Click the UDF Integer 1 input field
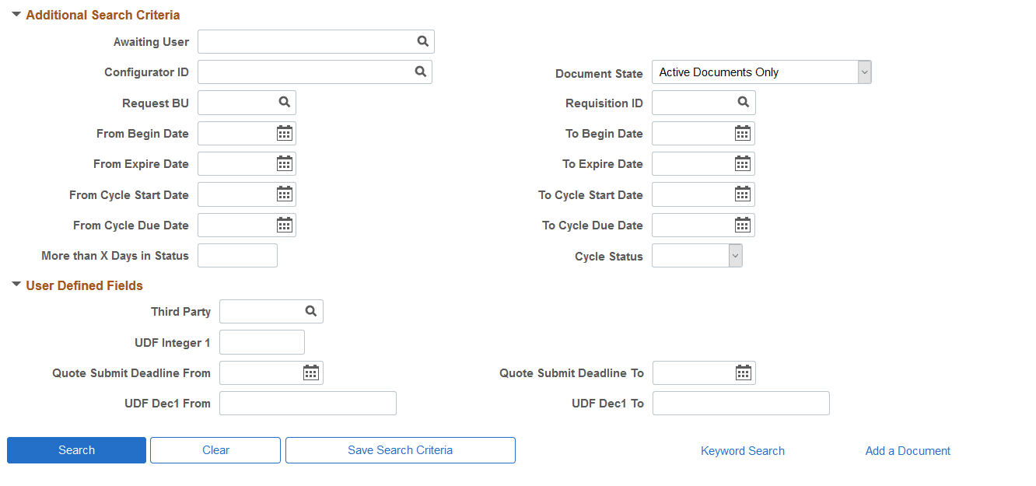 [261, 341]
